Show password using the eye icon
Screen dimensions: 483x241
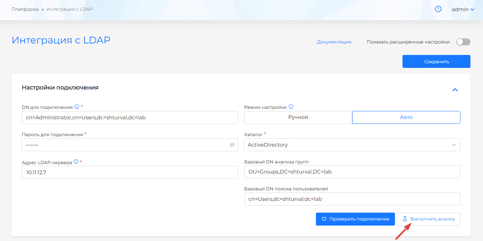pos(232,145)
